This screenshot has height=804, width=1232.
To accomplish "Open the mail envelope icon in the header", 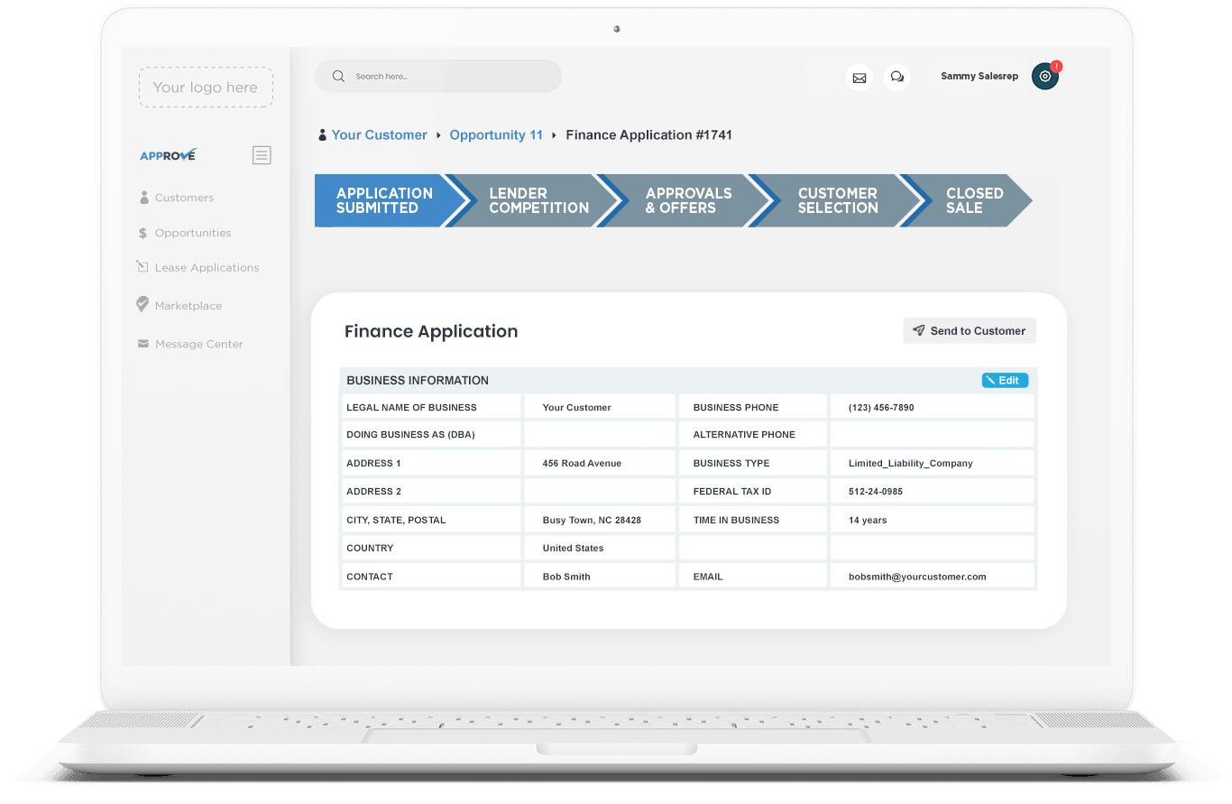I will [x=860, y=78].
